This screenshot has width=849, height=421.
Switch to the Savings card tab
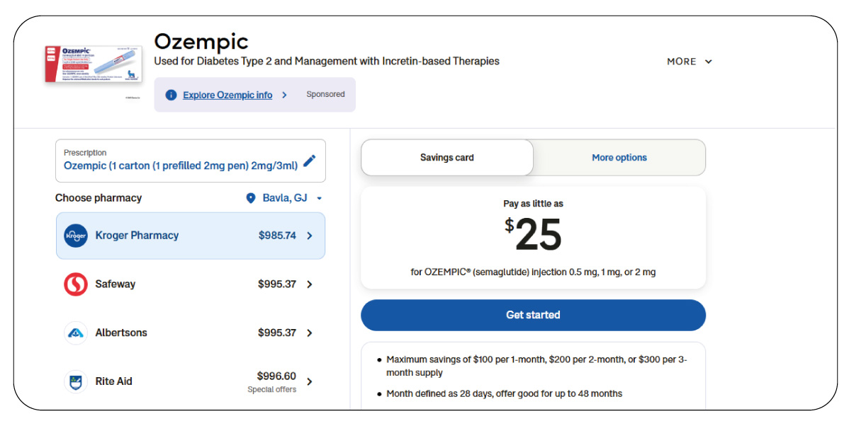(446, 157)
